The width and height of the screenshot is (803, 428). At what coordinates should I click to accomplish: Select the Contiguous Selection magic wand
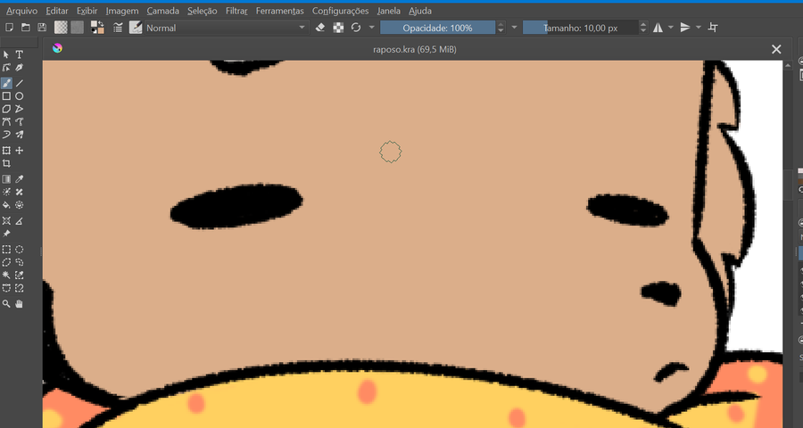point(6,275)
